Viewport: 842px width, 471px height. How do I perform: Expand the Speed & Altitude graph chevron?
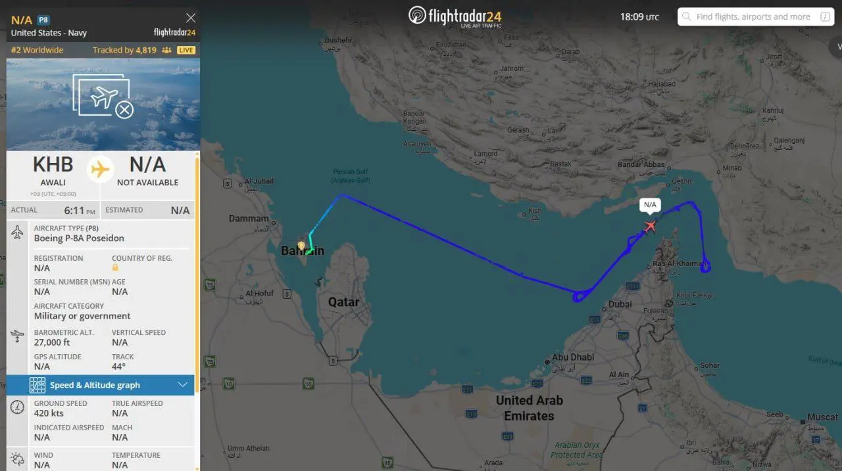pos(183,385)
